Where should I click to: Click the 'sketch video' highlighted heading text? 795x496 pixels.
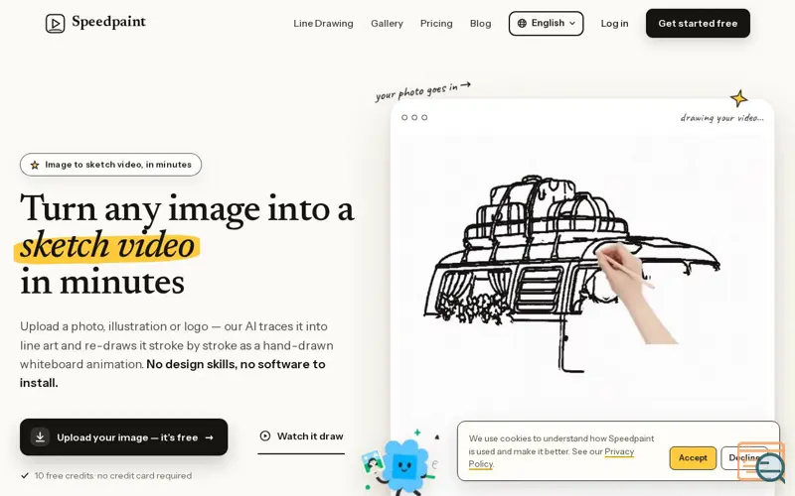pos(107,245)
